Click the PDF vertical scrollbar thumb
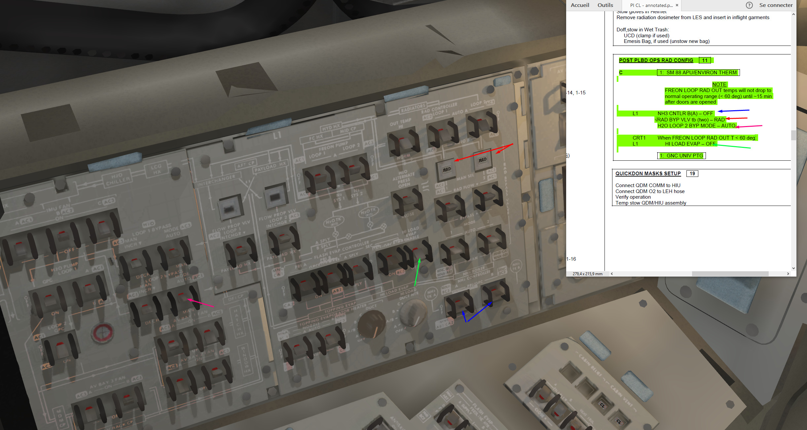 [x=793, y=135]
